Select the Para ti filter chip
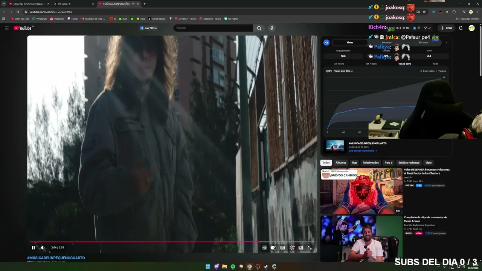Screen dimensions: 482x271 pos(388,163)
